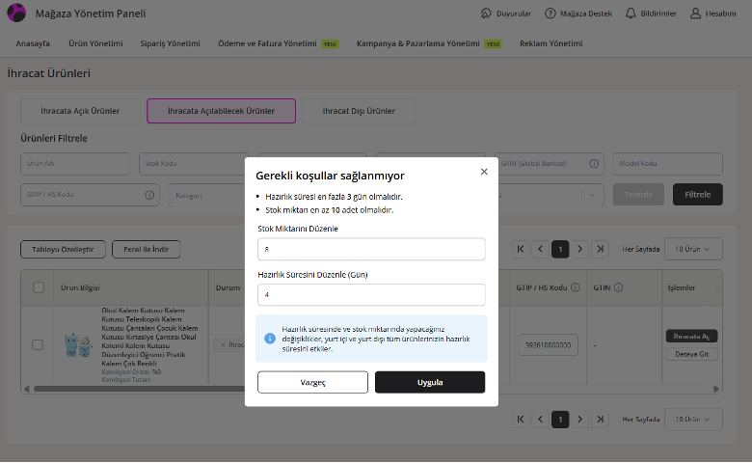Close the Gerekli koşullar dialog
The width and height of the screenshot is (752, 463).
[484, 172]
